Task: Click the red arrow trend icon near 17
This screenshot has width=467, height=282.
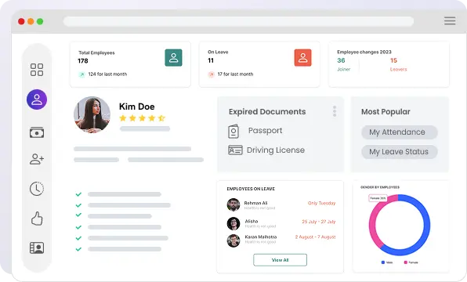Action: click(211, 74)
